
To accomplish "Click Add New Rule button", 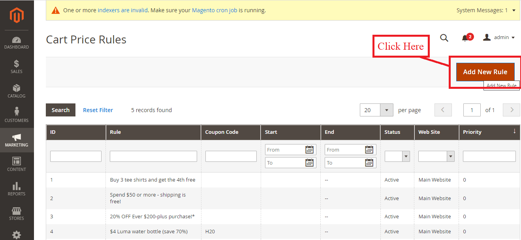I will coord(485,72).
